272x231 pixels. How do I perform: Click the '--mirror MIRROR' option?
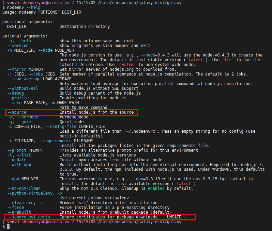point(25,69)
